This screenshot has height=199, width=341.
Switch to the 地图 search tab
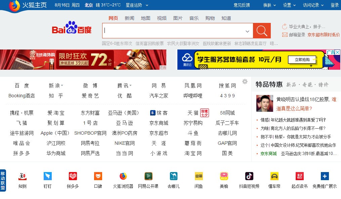145,18
